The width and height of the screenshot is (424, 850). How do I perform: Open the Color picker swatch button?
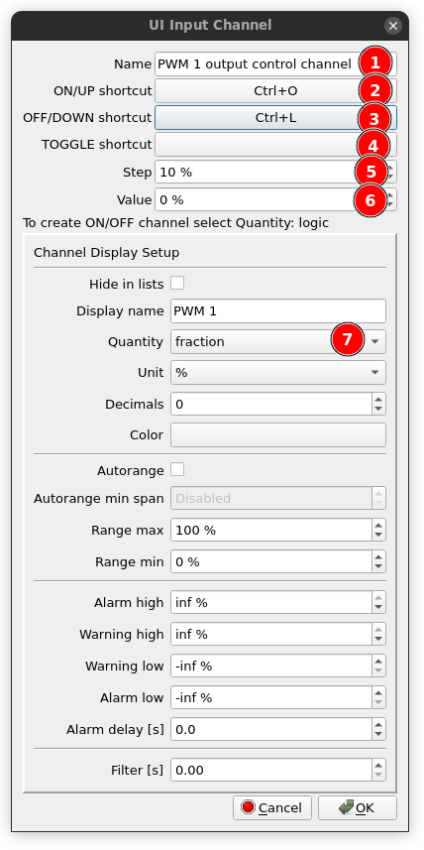coord(278,434)
